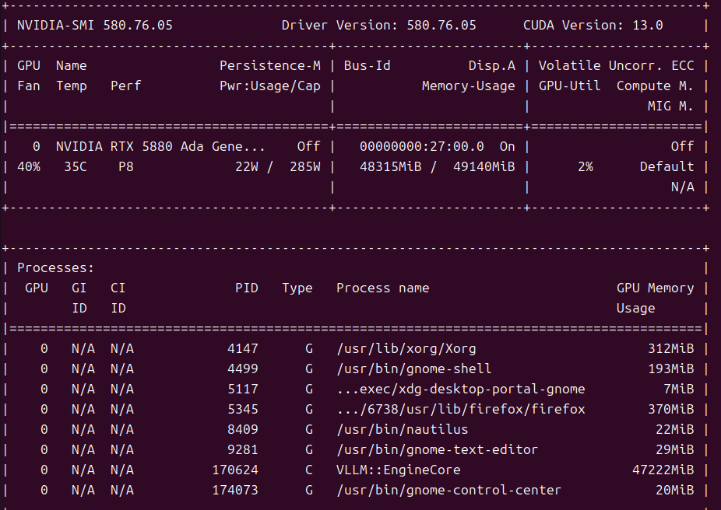This screenshot has height=510, width=721.
Task: Click PID 5345
Action: pos(243,409)
